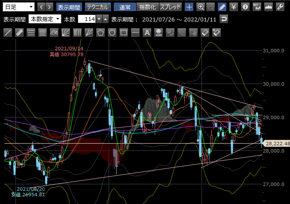Activate the text annotation tool

(147, 33)
